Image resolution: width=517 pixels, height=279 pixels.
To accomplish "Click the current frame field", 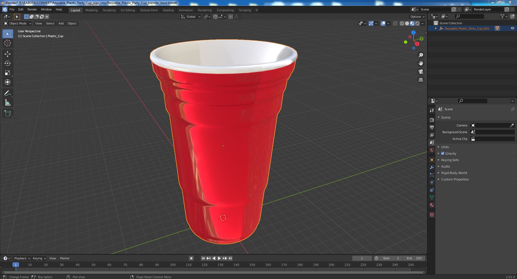I will point(362,258).
